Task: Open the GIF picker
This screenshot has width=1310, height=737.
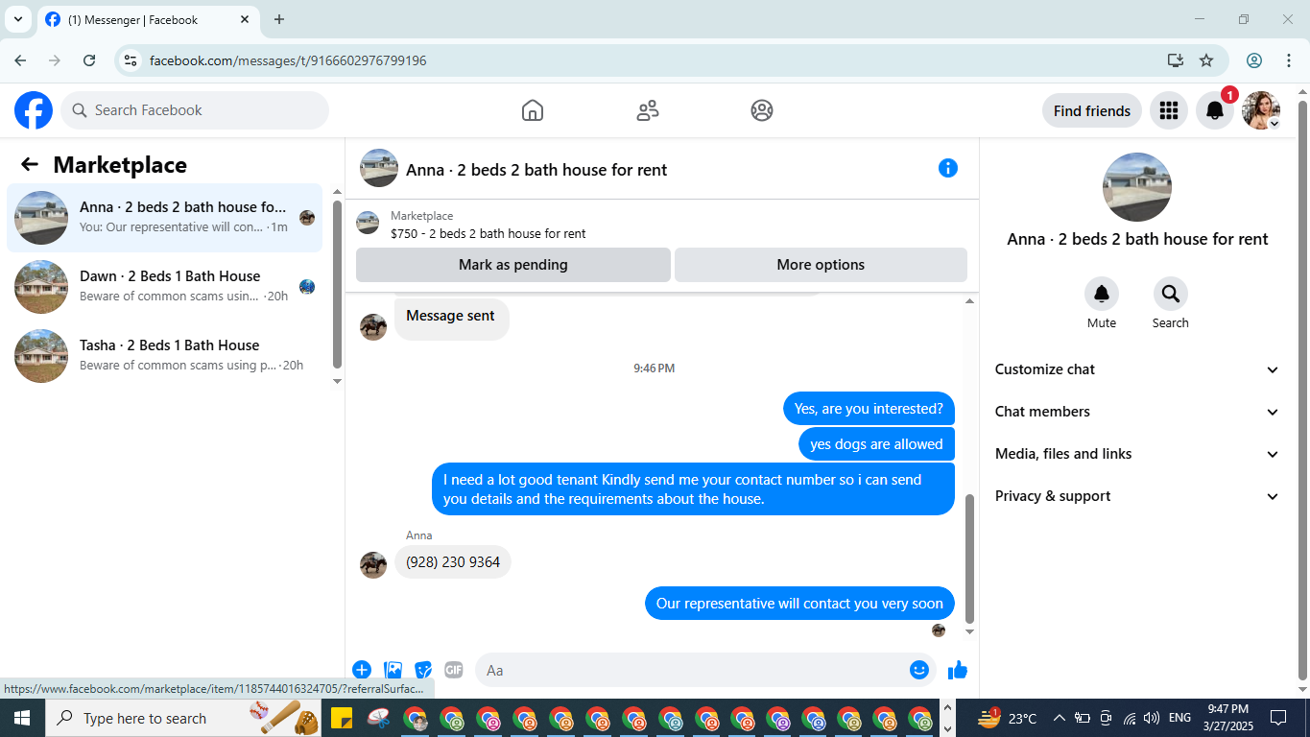Action: coord(454,670)
